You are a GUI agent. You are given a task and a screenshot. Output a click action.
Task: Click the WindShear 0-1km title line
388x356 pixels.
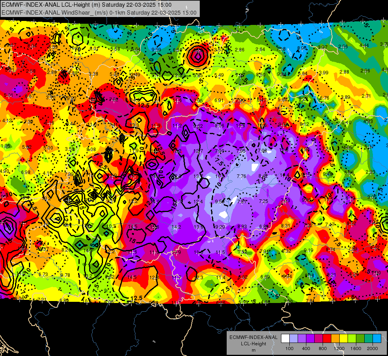click(x=99, y=13)
